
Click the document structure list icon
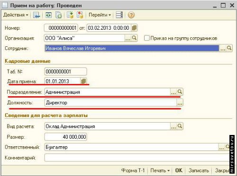point(119,15)
